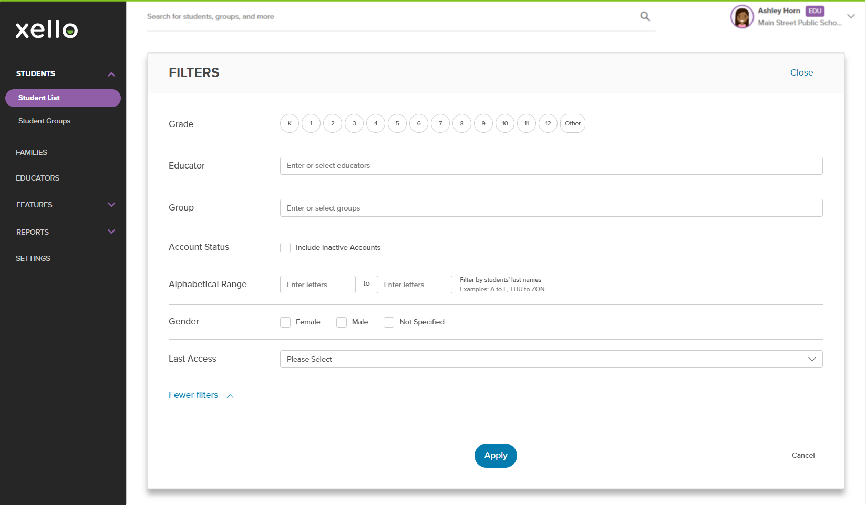Image resolution: width=866 pixels, height=505 pixels.
Task: Open the user account dropdown arrow
Action: [851, 16]
